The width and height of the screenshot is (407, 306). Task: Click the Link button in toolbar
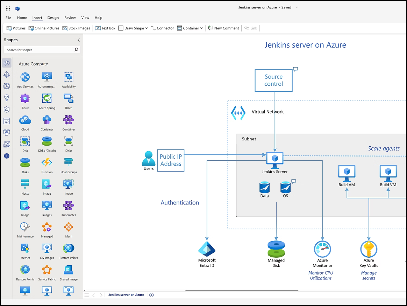pyautogui.click(x=251, y=28)
